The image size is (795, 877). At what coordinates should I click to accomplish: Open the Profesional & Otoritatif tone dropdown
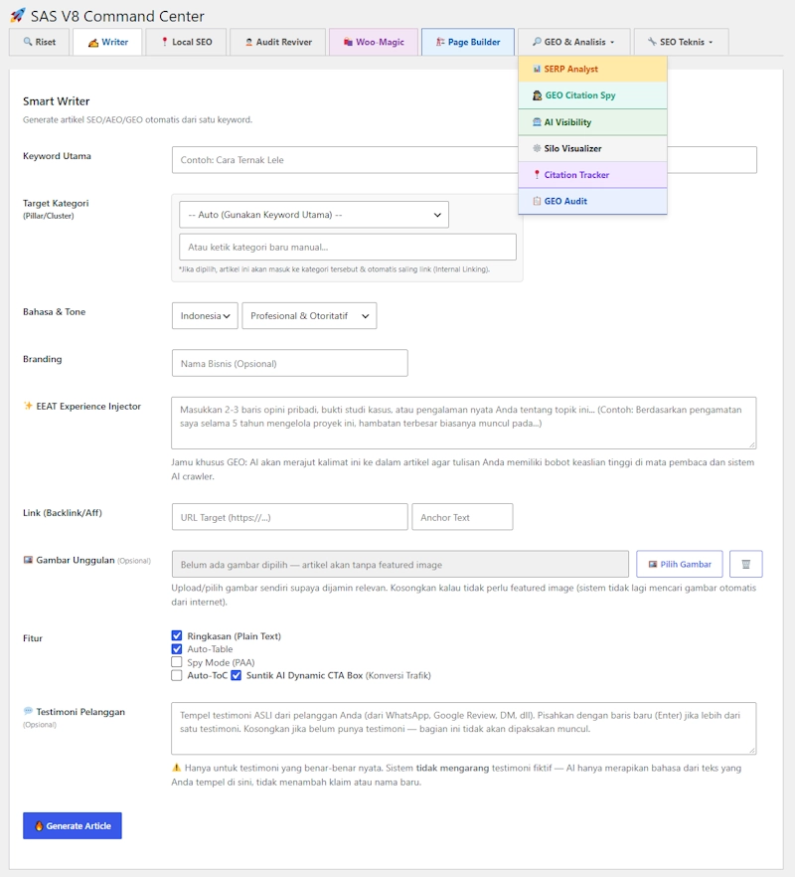(x=309, y=315)
